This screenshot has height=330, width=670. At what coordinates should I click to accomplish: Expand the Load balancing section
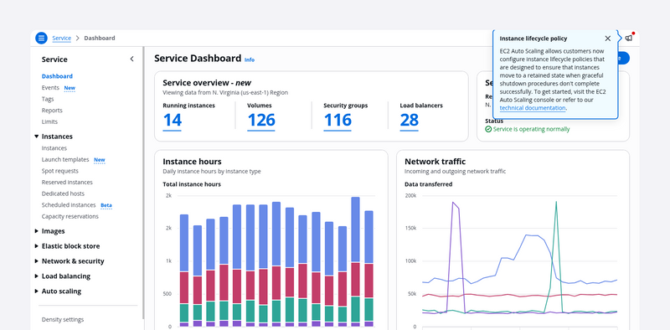click(36, 276)
